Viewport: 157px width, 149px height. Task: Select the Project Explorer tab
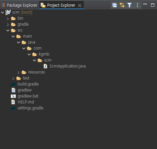[x=62, y=5]
